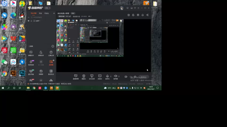The image size is (227, 127).
Task: Mute the 扬声器 speaker
Action: coord(115,77)
